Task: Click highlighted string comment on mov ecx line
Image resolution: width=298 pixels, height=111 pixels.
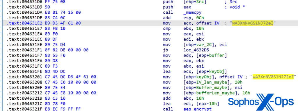Action: pos(253,23)
